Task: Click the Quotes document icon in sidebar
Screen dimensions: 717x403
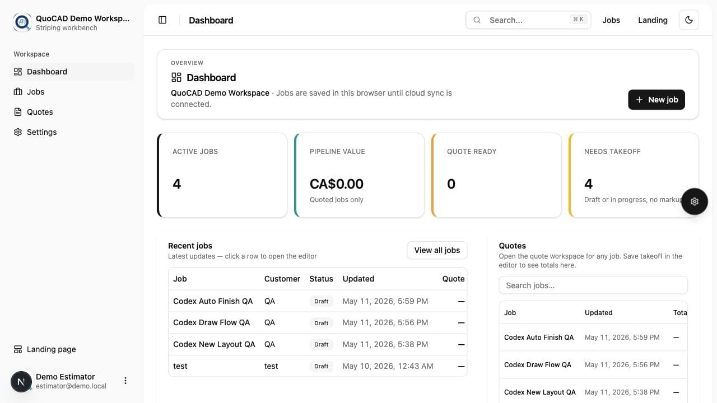Action: pyautogui.click(x=18, y=112)
